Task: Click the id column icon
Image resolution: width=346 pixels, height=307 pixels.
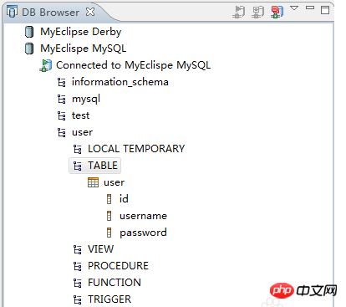Action: click(109, 199)
